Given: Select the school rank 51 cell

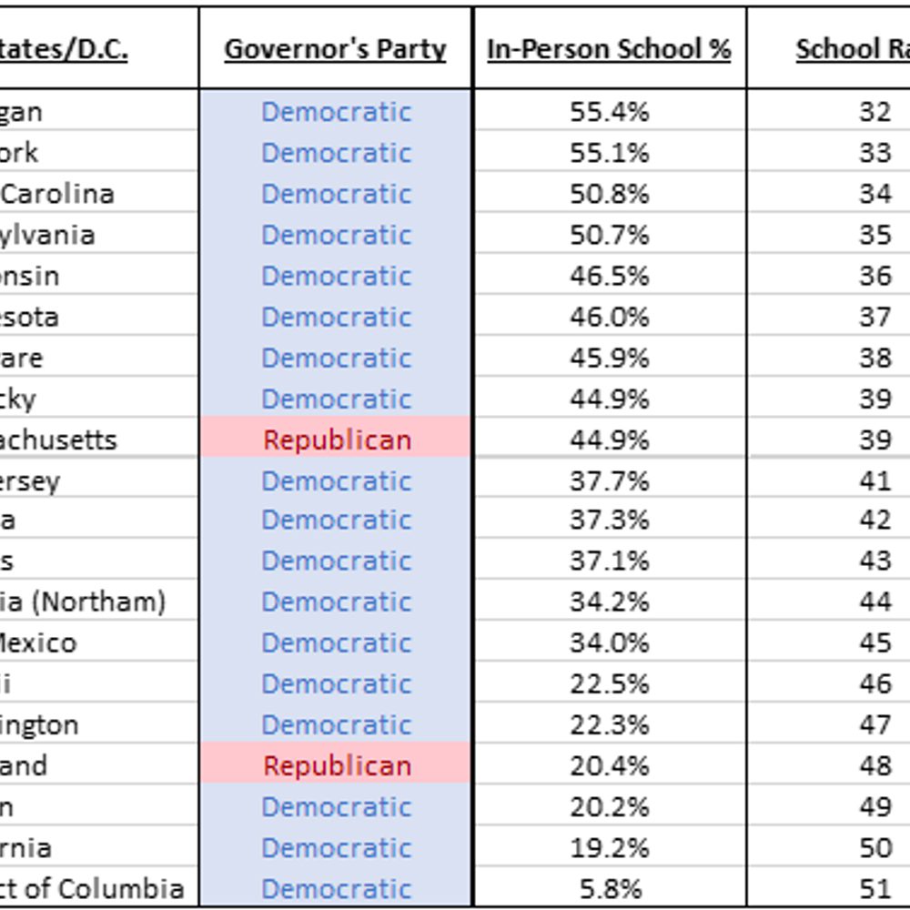Looking at the screenshot, I should (x=830, y=888).
